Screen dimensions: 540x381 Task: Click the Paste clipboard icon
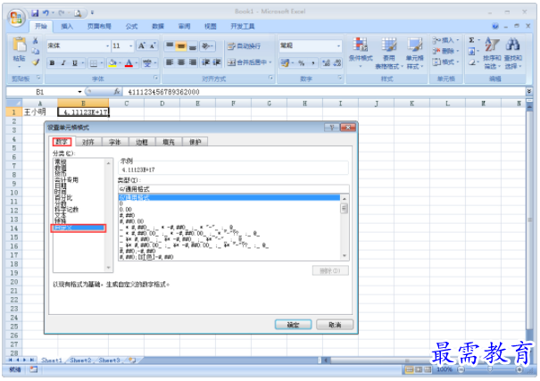pos(20,45)
